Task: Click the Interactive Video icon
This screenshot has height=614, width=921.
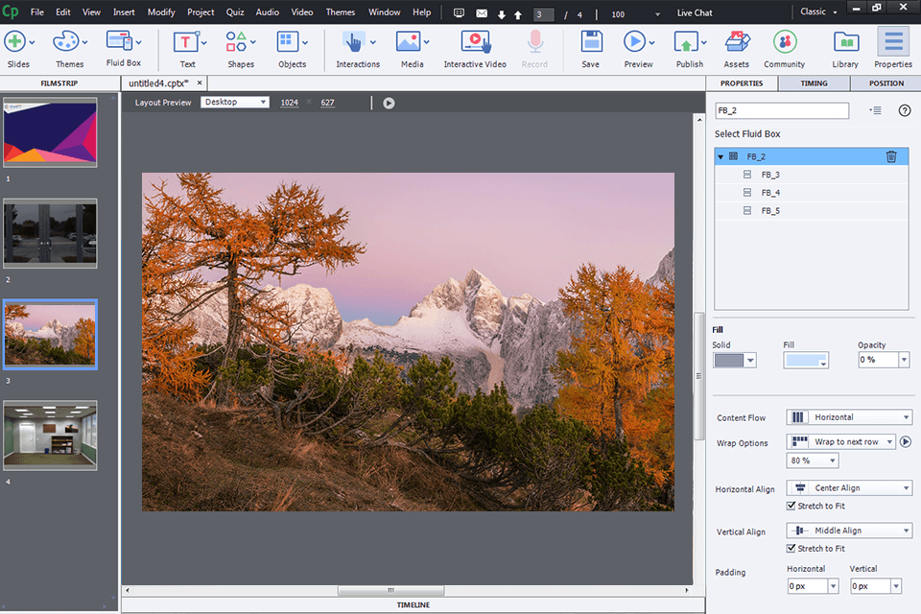Action: point(475,42)
